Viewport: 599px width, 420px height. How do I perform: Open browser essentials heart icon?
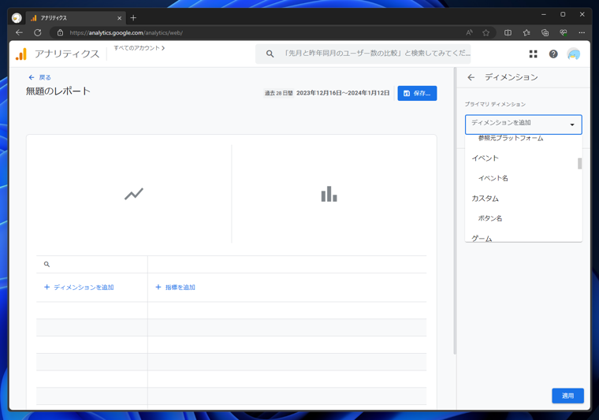coord(563,33)
